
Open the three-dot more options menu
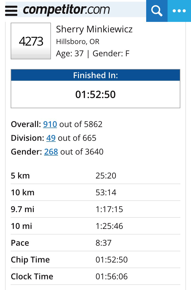pyautogui.click(x=179, y=11)
